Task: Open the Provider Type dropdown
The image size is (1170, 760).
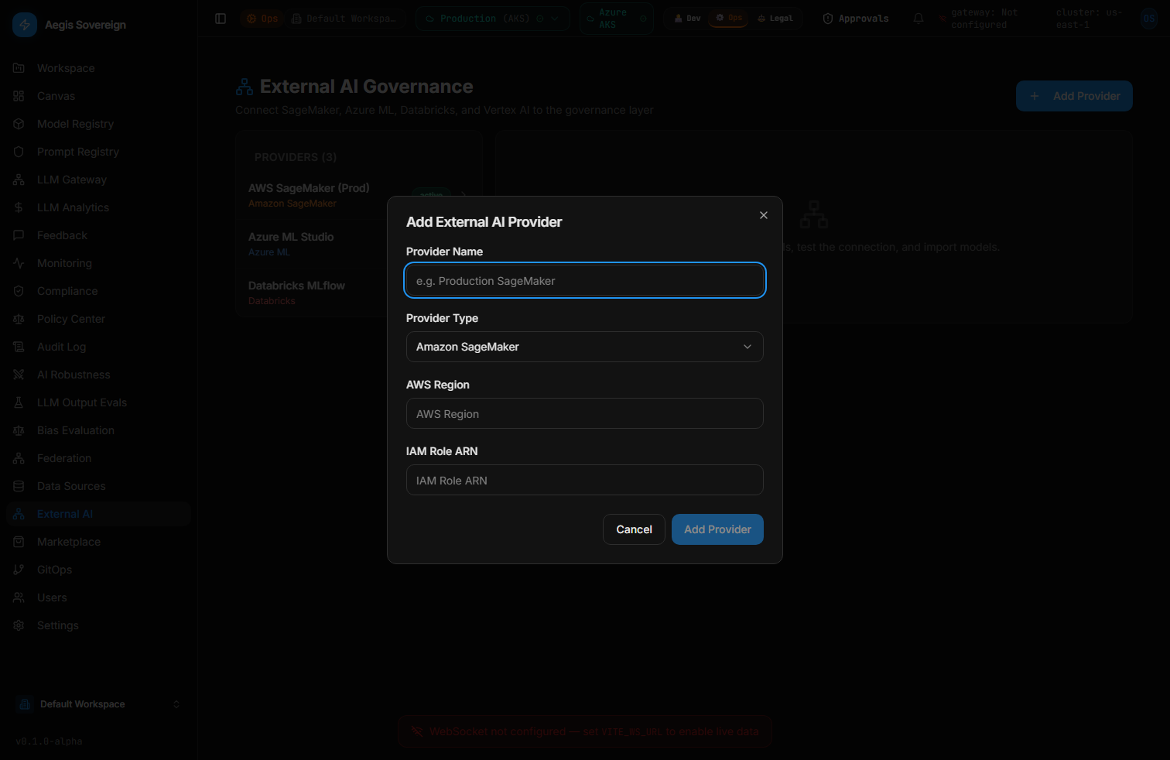Action: tap(585, 347)
